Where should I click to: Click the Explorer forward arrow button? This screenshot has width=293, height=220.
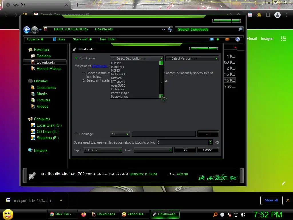35,30
